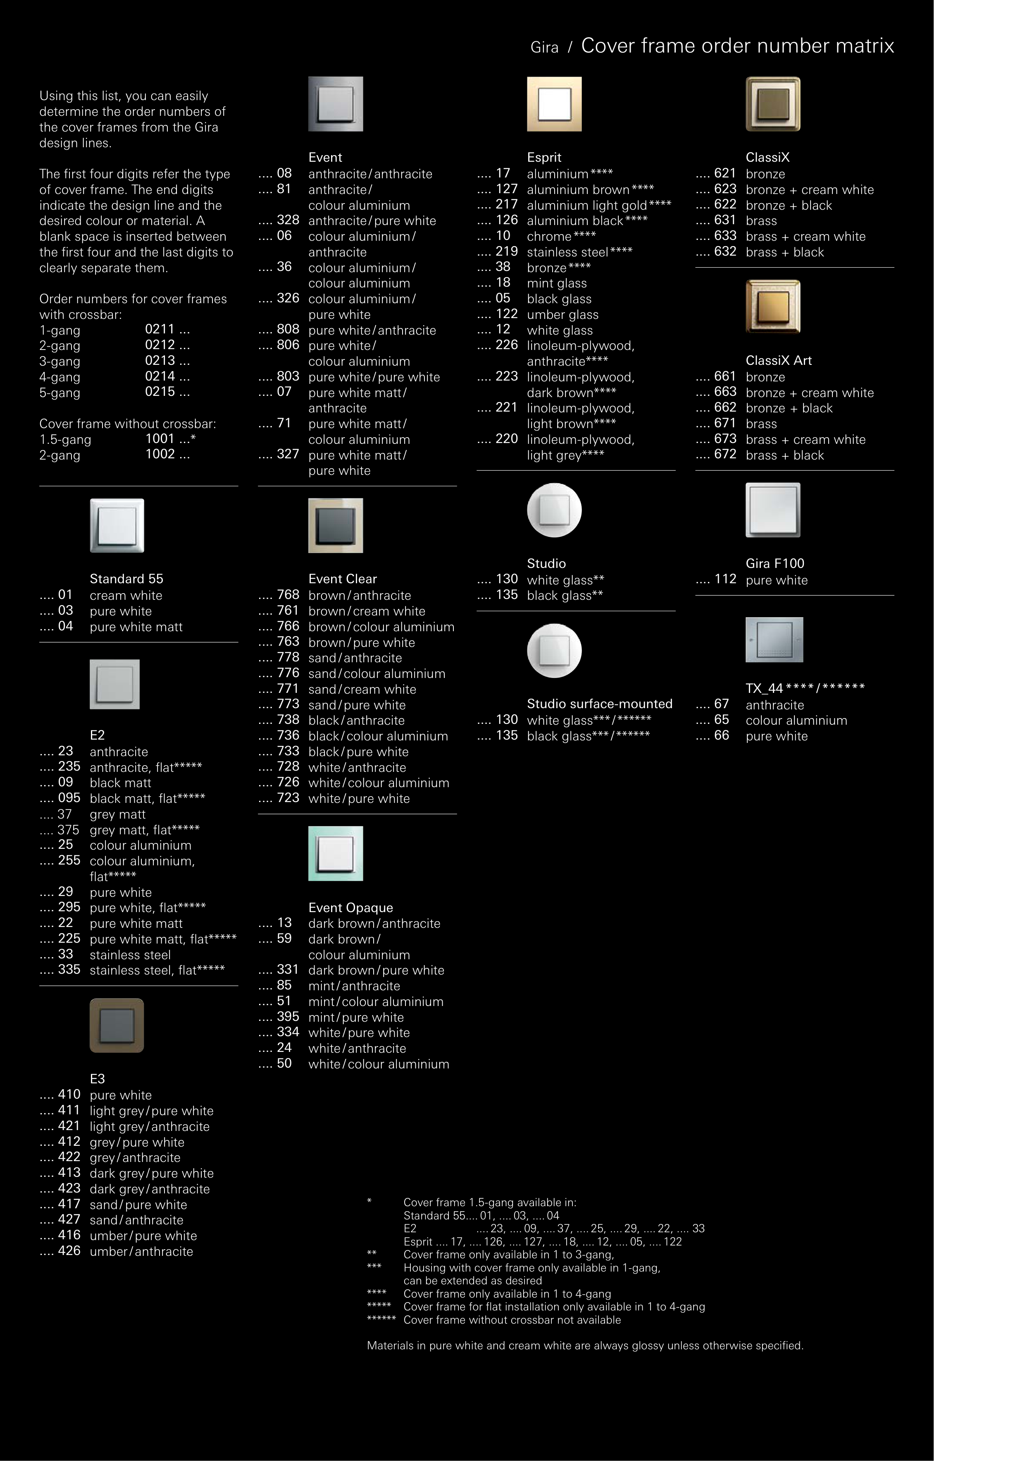1032x1461 pixels.
Task: Select the ClassiX bronze frame picture
Action: coord(772,104)
